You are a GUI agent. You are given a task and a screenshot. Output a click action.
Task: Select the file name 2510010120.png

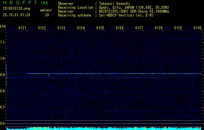click(x=17, y=9)
